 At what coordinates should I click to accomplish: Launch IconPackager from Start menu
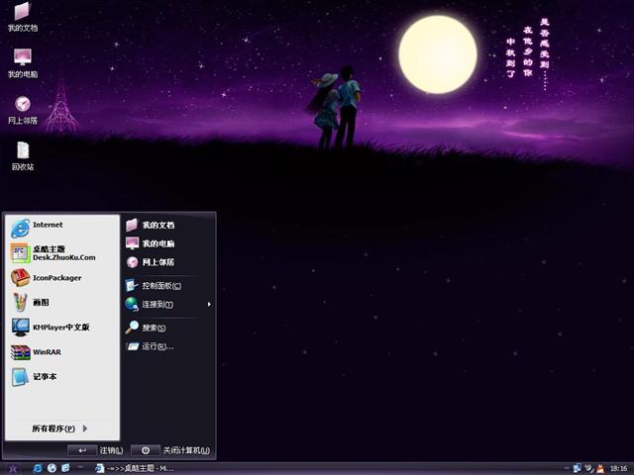pyautogui.click(x=62, y=278)
